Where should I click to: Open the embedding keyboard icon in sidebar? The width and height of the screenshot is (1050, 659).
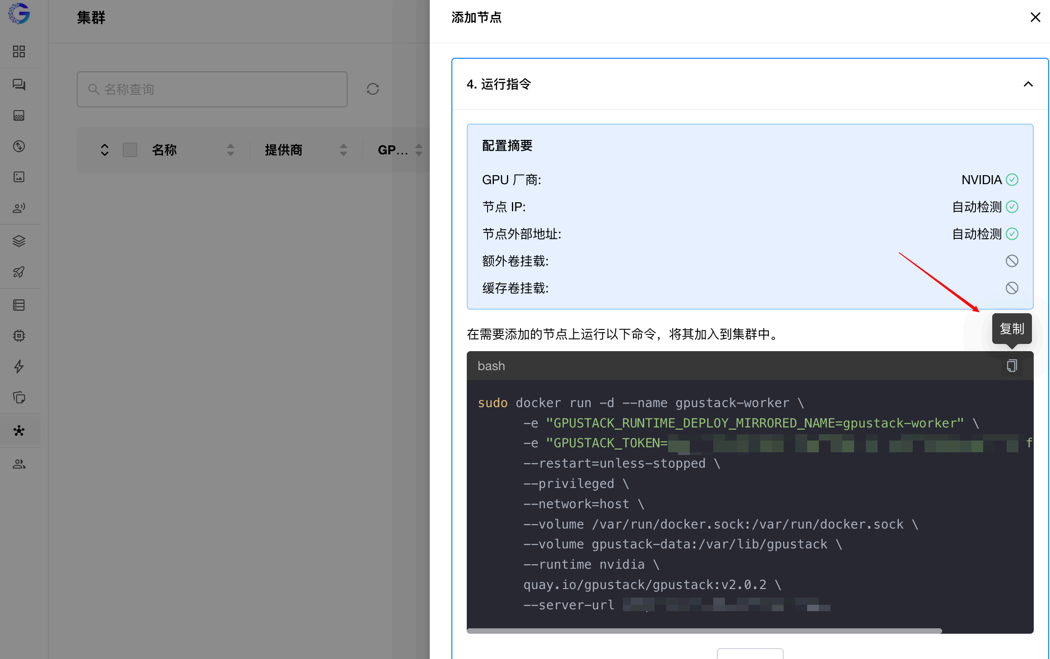pyautogui.click(x=19, y=116)
